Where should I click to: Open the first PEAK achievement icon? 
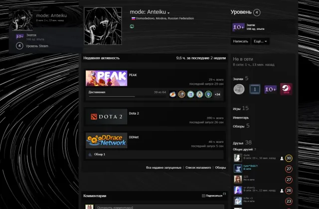(x=173, y=95)
